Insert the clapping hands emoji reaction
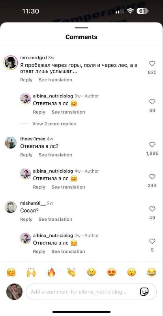The image size is (163, 316). [71, 273]
